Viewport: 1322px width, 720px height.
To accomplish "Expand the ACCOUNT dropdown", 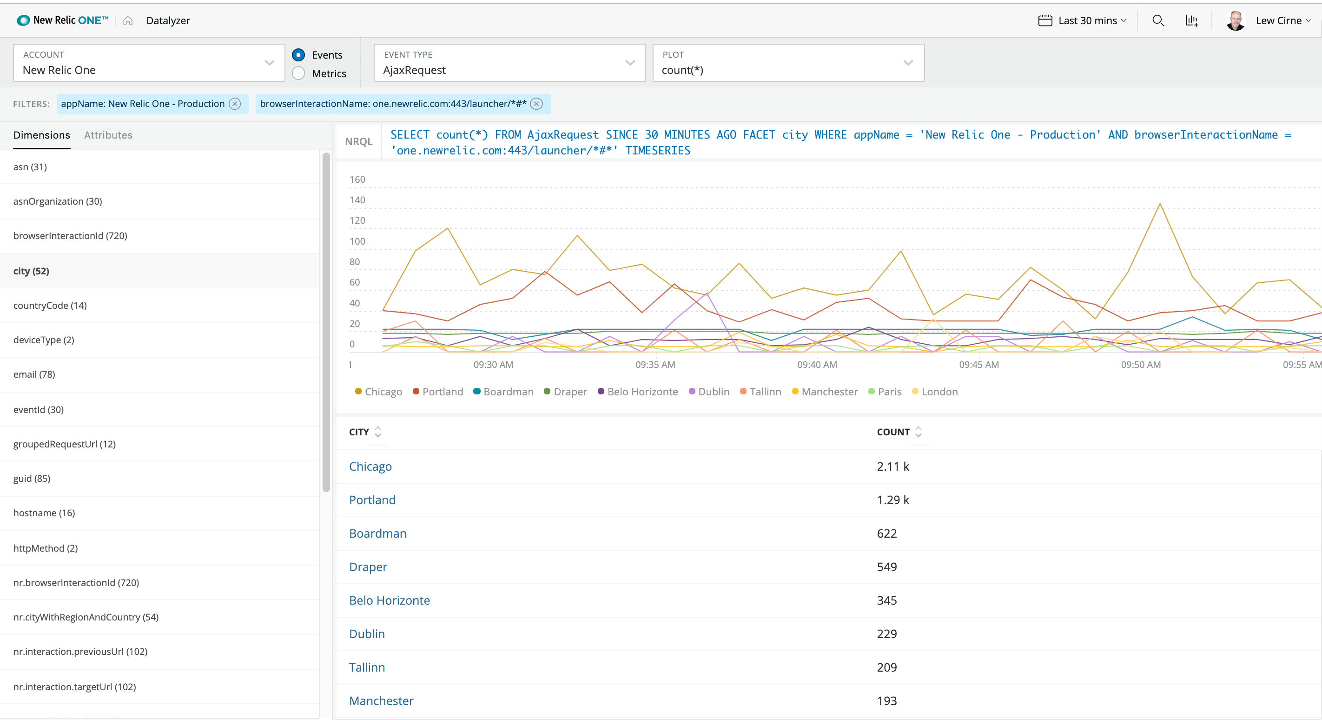I will tap(149, 63).
